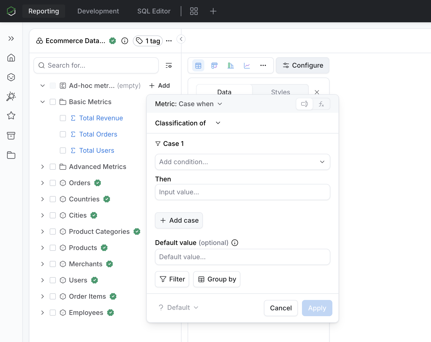The width and height of the screenshot is (431, 342).
Task: Click the info icon beside Ecommerce Data
Action: tap(125, 41)
